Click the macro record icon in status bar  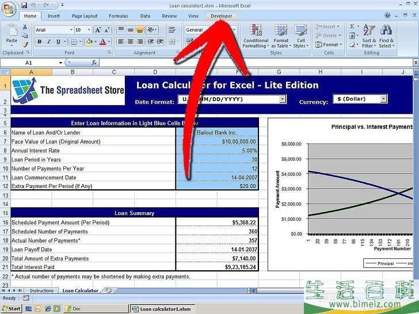[26, 298]
